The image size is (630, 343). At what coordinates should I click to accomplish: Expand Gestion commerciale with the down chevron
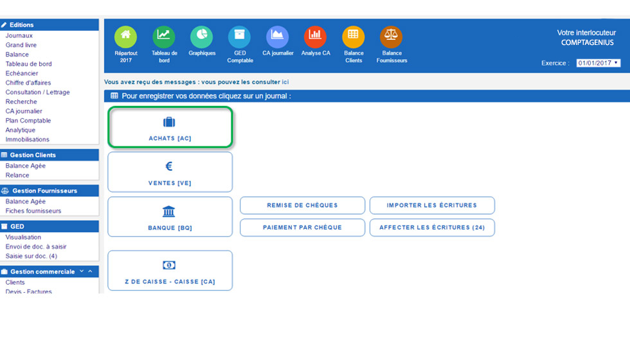click(x=82, y=272)
